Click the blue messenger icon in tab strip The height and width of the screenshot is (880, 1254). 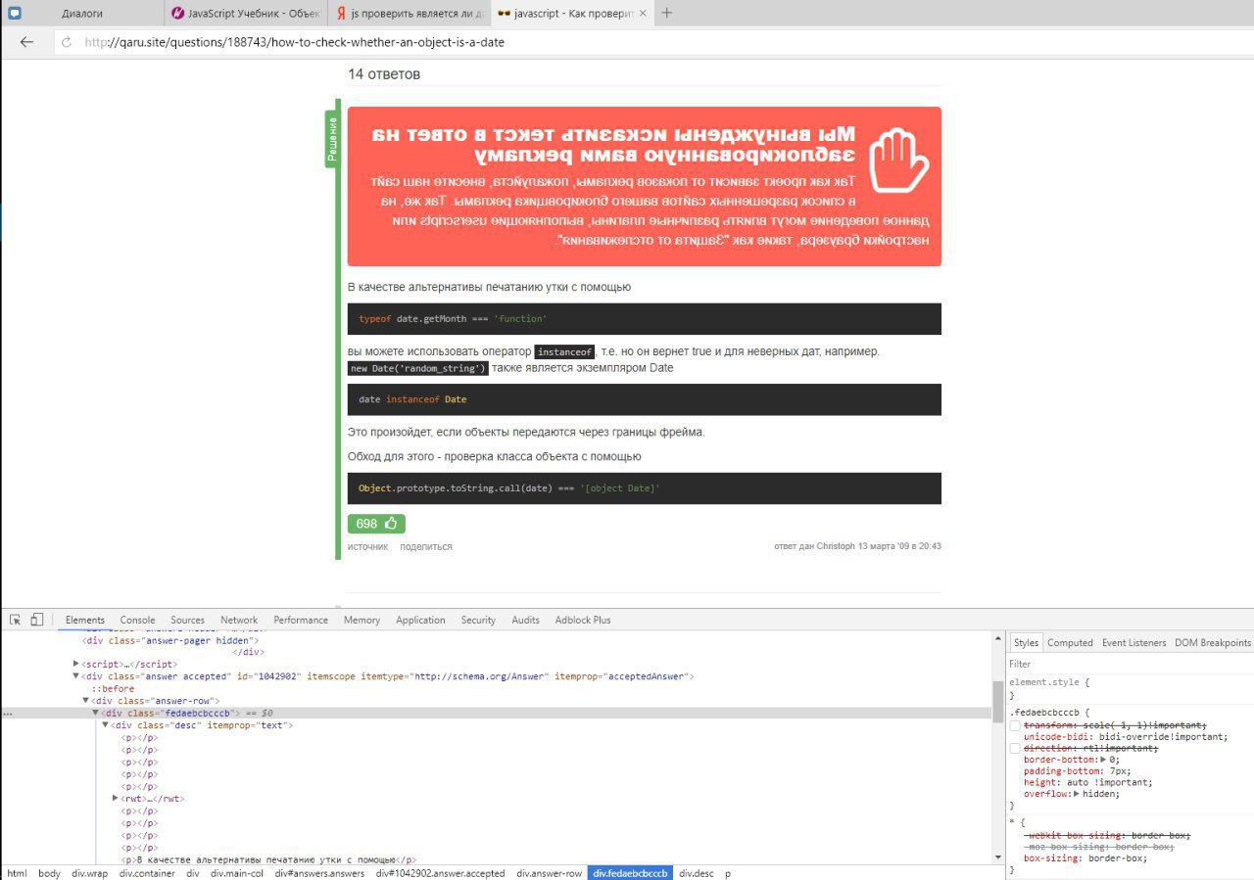(15, 14)
